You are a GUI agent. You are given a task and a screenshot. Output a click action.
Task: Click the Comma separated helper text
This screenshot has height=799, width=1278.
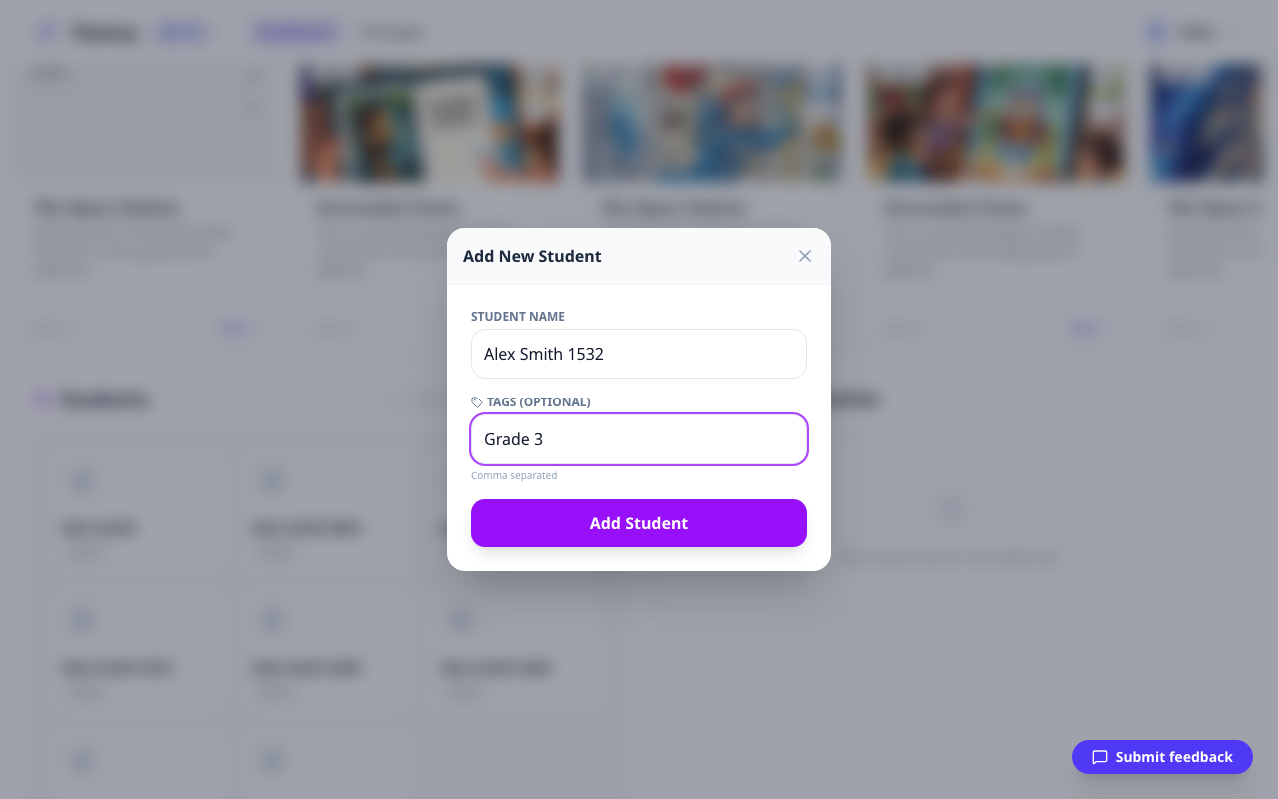click(514, 475)
